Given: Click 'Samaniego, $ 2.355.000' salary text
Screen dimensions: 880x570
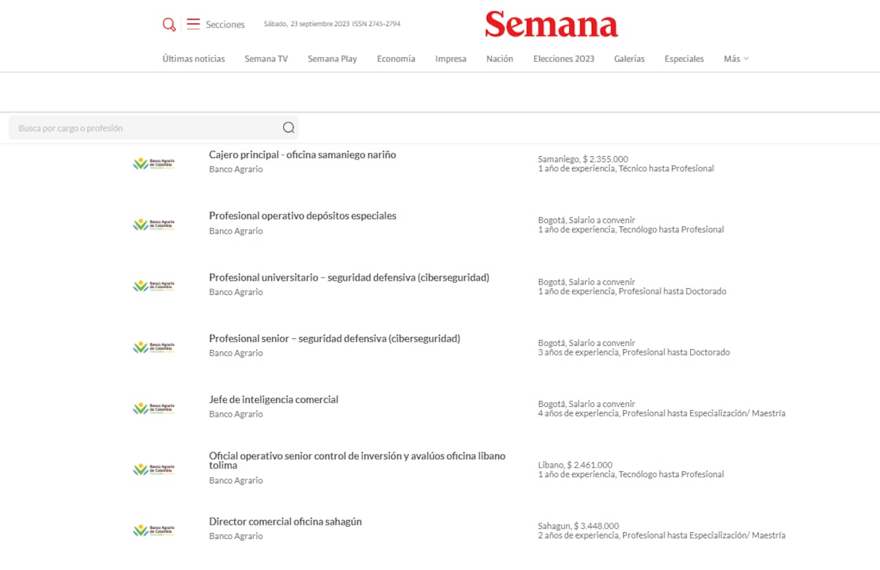Looking at the screenshot, I should click(x=583, y=159).
